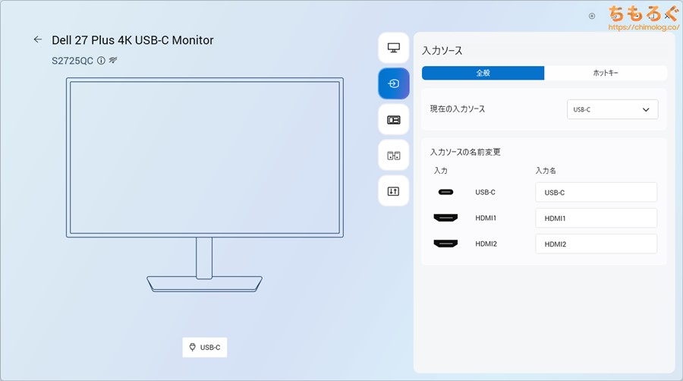
Task: Click the HDMI1 connector icon
Action: pos(445,219)
